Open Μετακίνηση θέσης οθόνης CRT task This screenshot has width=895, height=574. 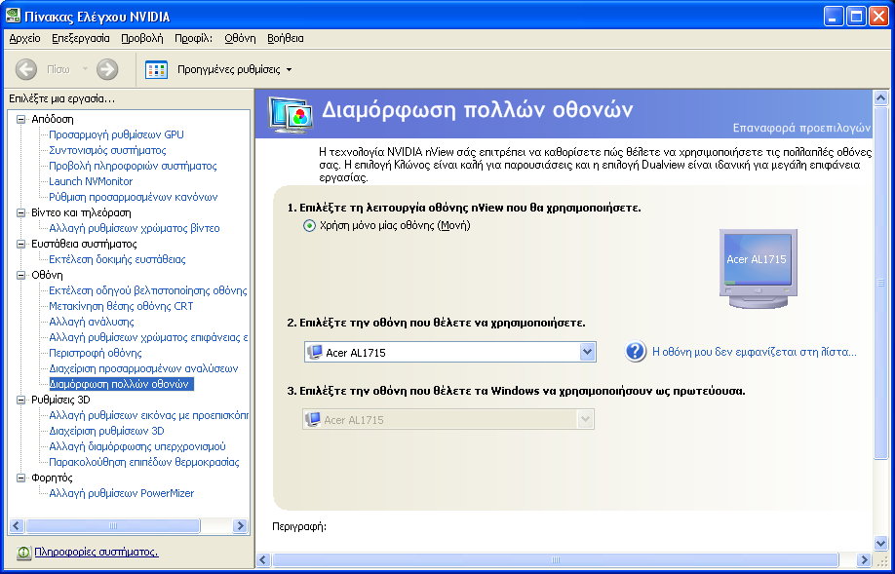[121, 306]
